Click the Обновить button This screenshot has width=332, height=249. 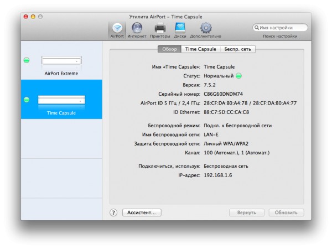(x=286, y=212)
